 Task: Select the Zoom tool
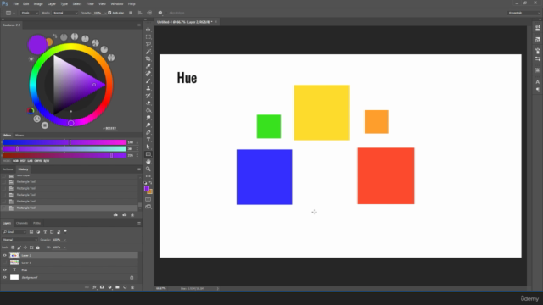(x=148, y=169)
